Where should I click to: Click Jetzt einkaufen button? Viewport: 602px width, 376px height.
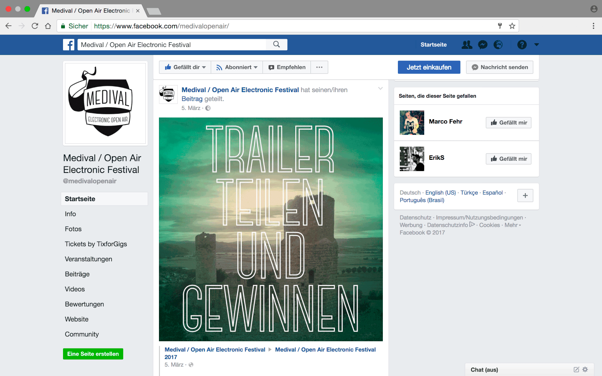[x=429, y=67]
